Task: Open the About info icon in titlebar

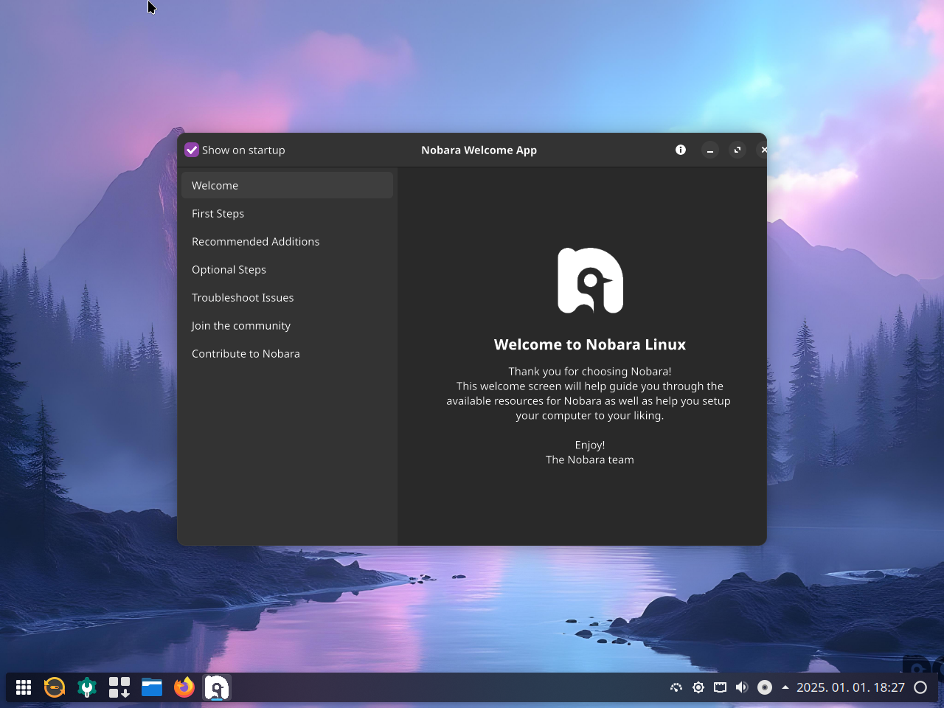Action: [681, 150]
